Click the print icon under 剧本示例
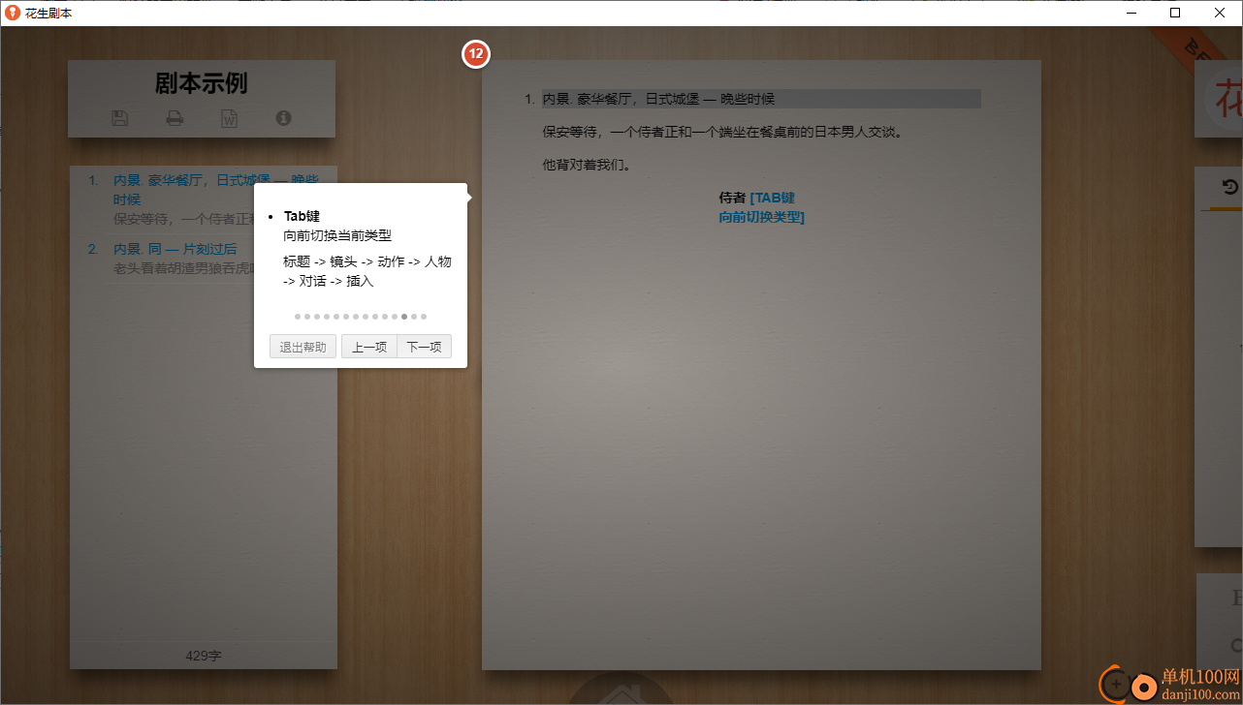 (175, 118)
